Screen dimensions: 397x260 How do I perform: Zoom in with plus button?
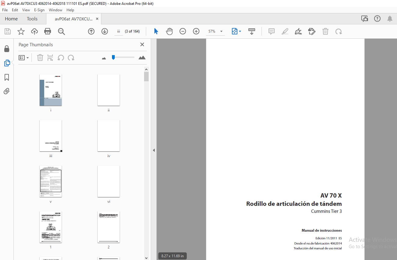click(196, 31)
